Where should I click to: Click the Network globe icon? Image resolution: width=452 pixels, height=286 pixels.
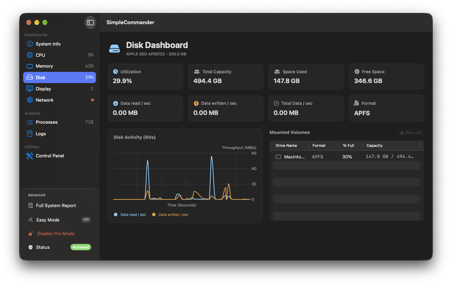coord(30,100)
